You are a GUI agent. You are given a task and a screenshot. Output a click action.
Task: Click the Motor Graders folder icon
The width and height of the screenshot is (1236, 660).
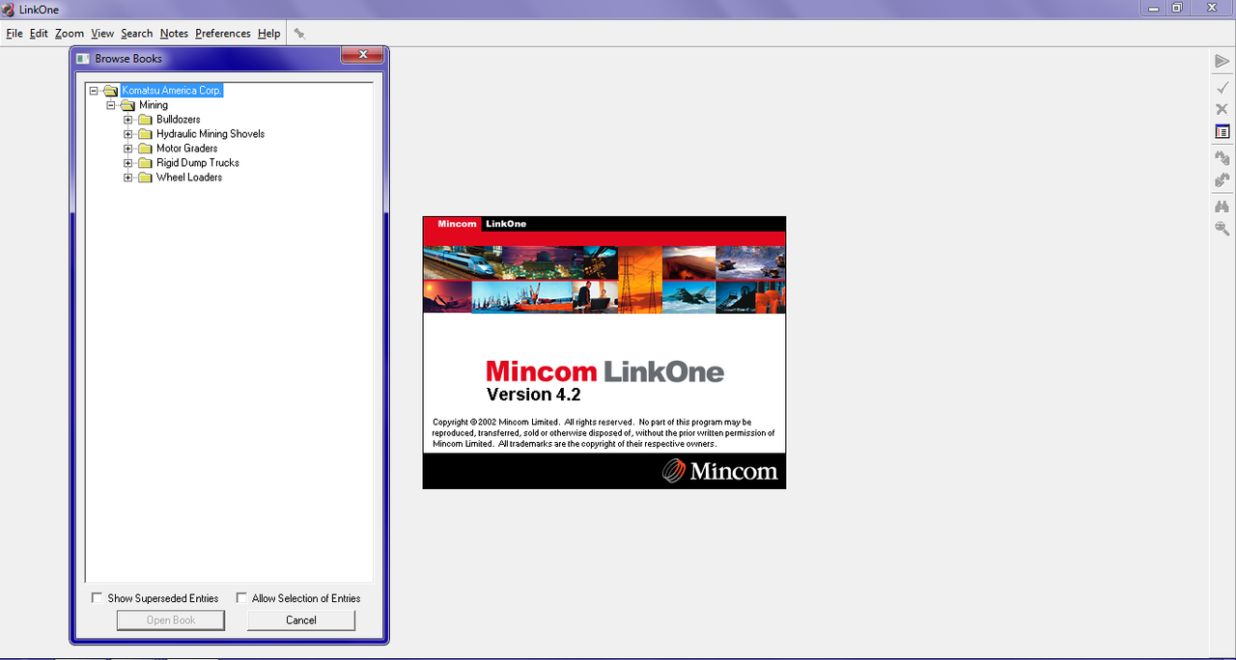pos(145,149)
